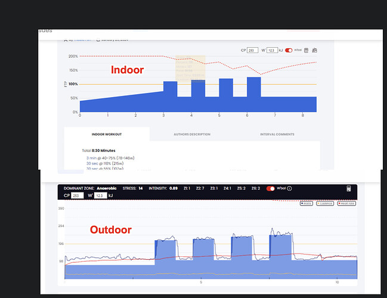Click the W' field in outdoor dark bar
The image size is (387, 298).
(x=101, y=195)
